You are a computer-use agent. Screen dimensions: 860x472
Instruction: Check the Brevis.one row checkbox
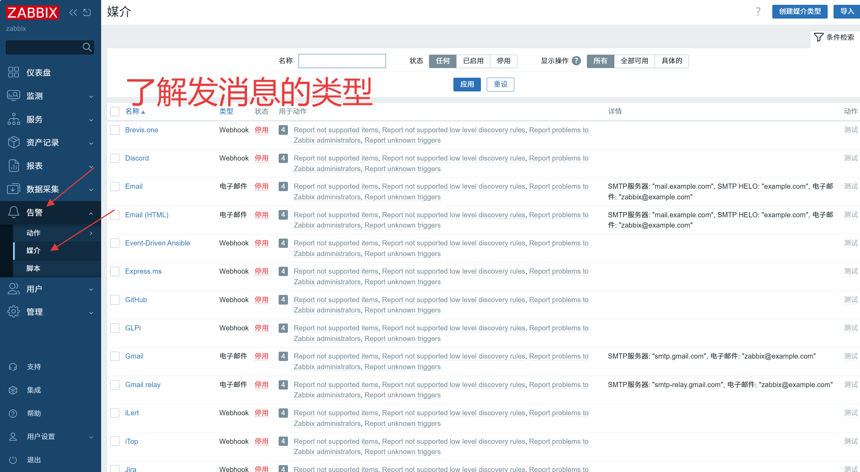coord(115,130)
